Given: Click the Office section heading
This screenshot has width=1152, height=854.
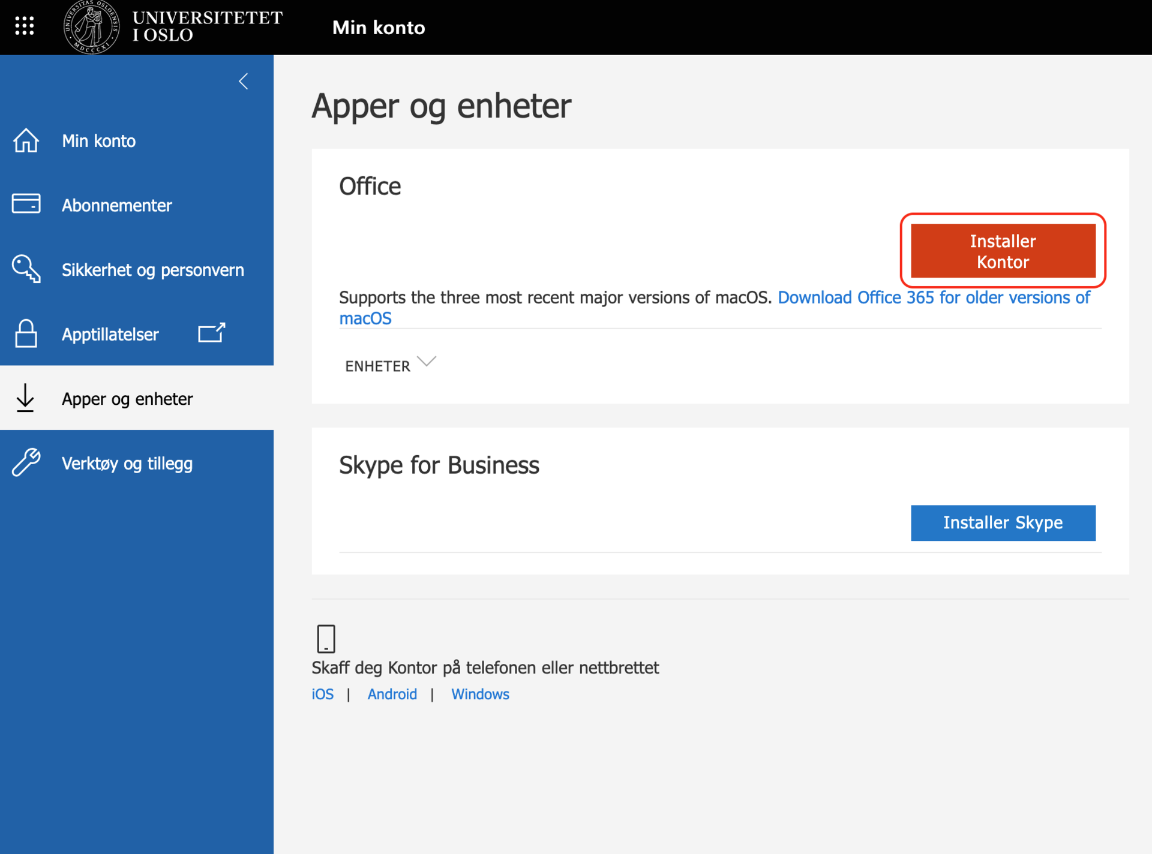Looking at the screenshot, I should coord(370,186).
